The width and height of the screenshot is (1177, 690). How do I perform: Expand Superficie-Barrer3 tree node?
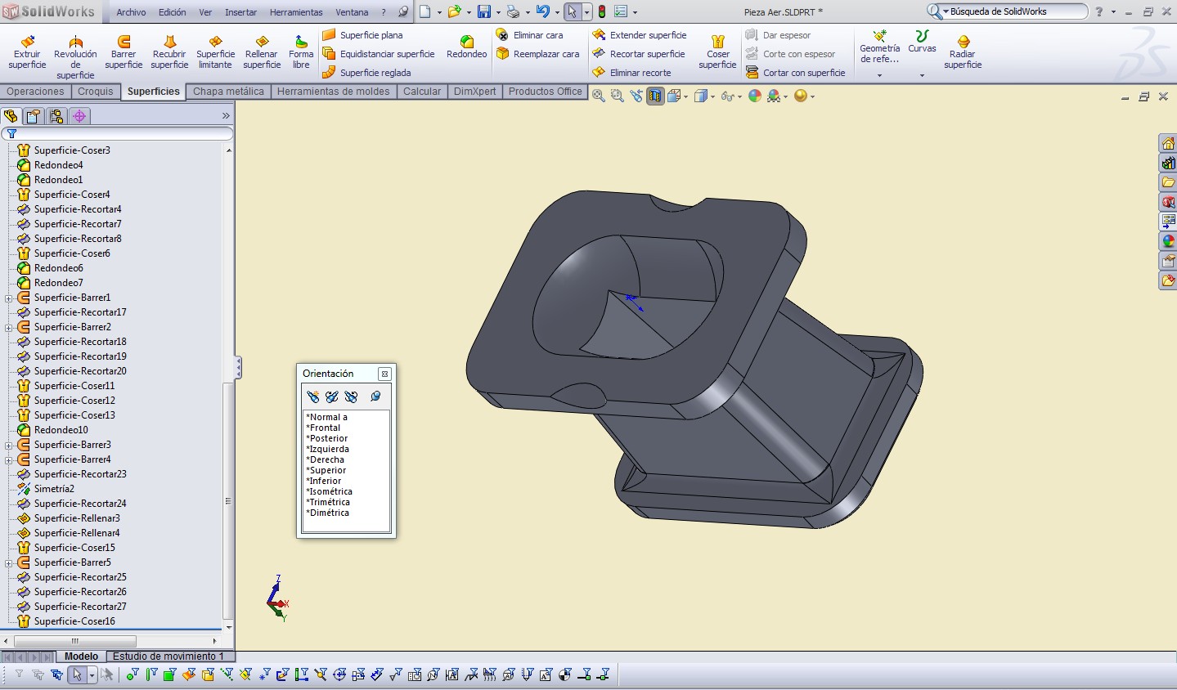pyautogui.click(x=9, y=446)
